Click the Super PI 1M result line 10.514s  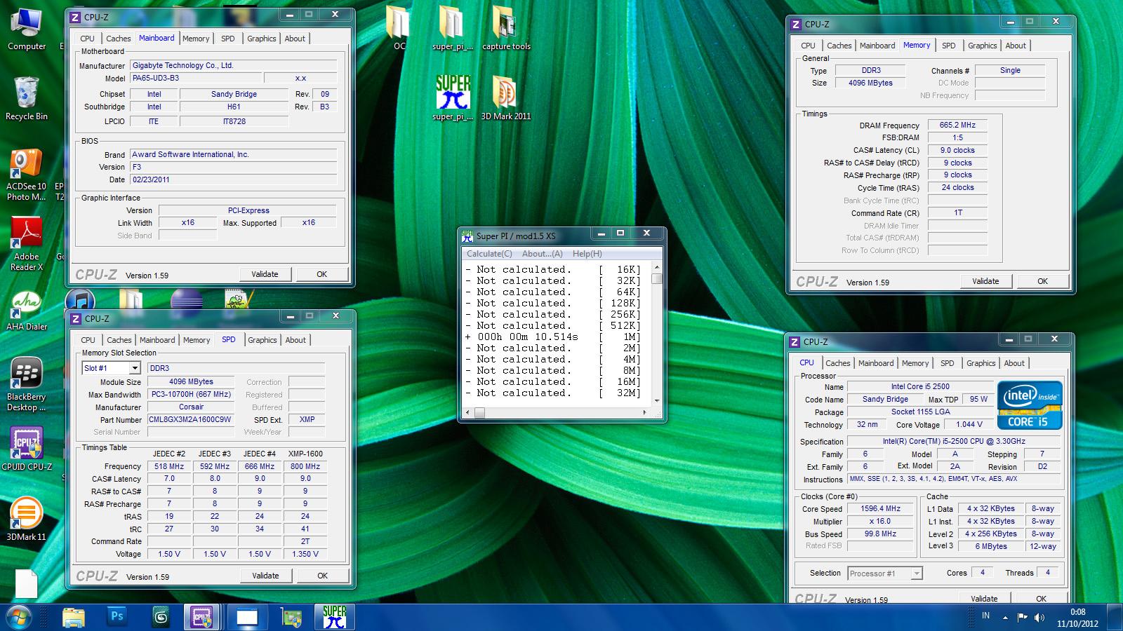point(553,337)
